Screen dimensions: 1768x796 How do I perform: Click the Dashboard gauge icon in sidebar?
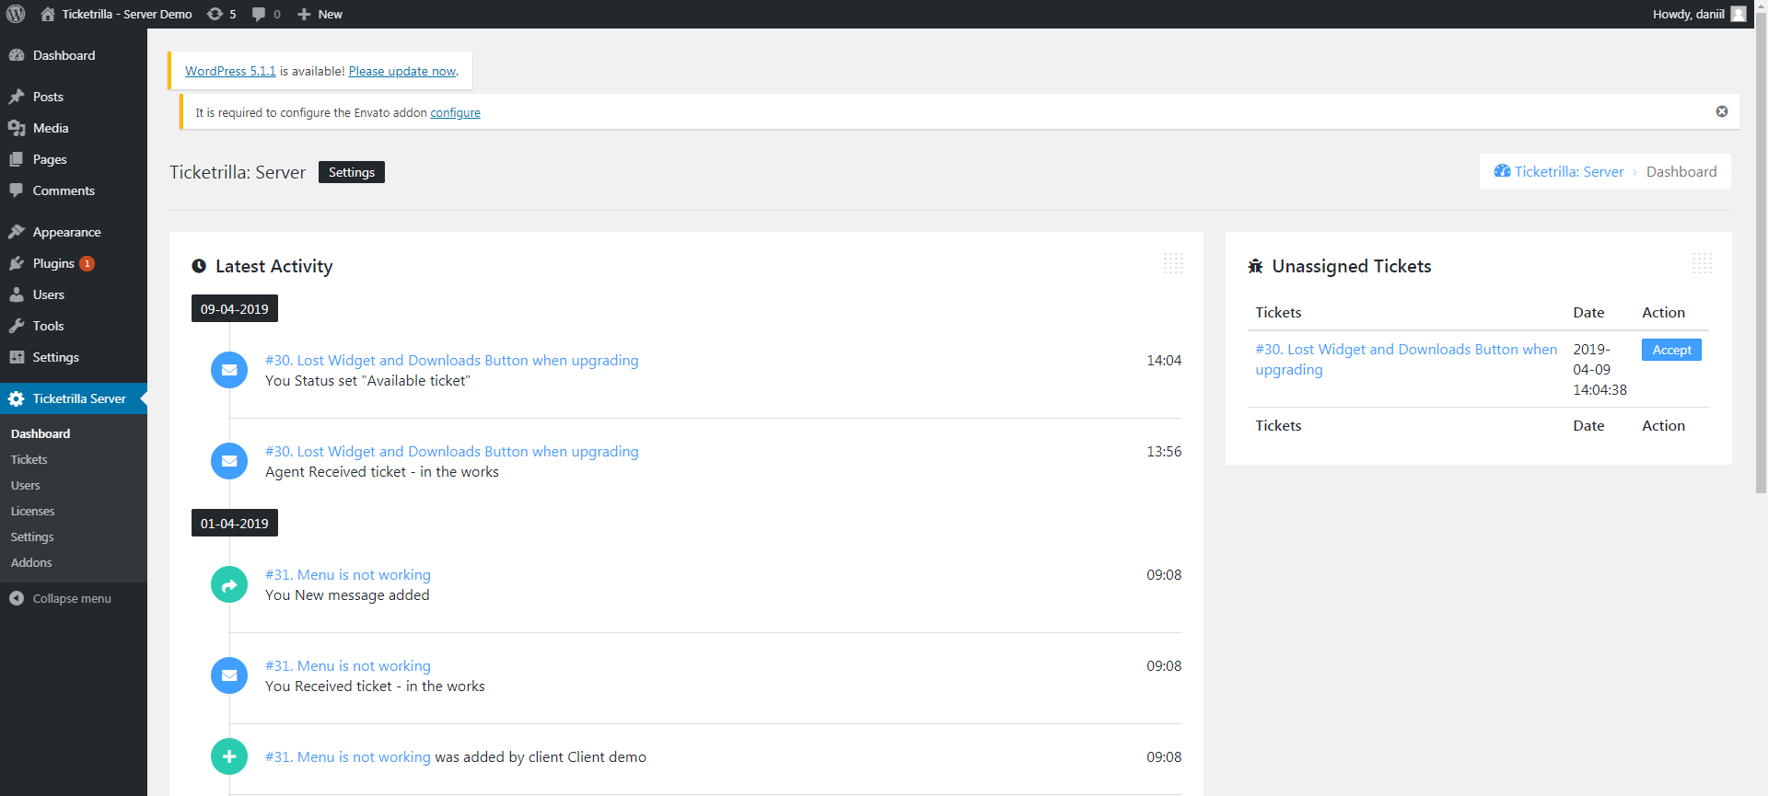(x=17, y=55)
